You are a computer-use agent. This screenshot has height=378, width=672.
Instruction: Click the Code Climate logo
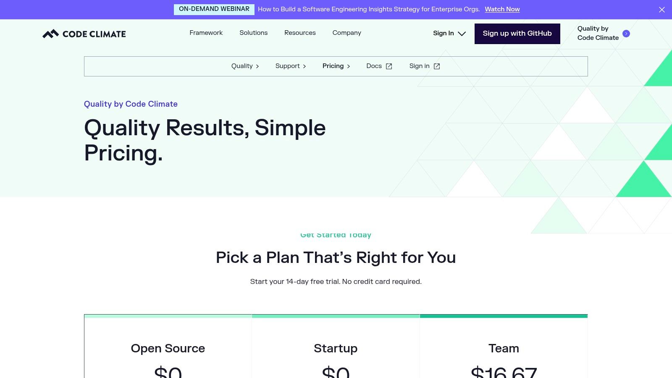84,34
